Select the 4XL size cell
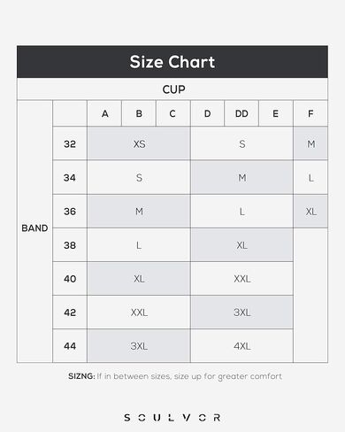345x432 pixels. [241, 346]
